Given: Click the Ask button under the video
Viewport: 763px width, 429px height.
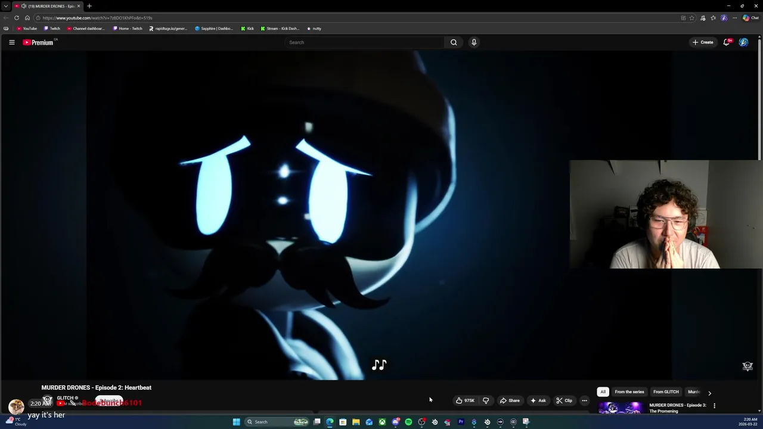Looking at the screenshot, I should pyautogui.click(x=538, y=400).
